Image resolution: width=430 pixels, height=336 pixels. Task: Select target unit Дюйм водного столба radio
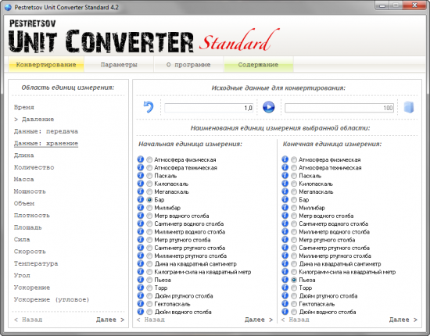pos(294,312)
